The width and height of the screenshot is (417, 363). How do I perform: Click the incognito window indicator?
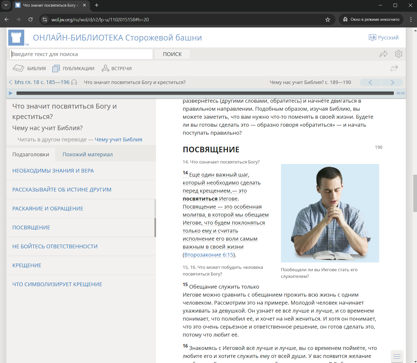tap(371, 19)
